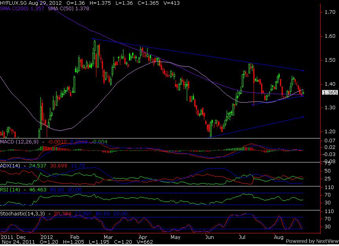The height and width of the screenshot is (246, 339).
Task: Click the Stochastic value 20.384
Action: (x=63, y=214)
